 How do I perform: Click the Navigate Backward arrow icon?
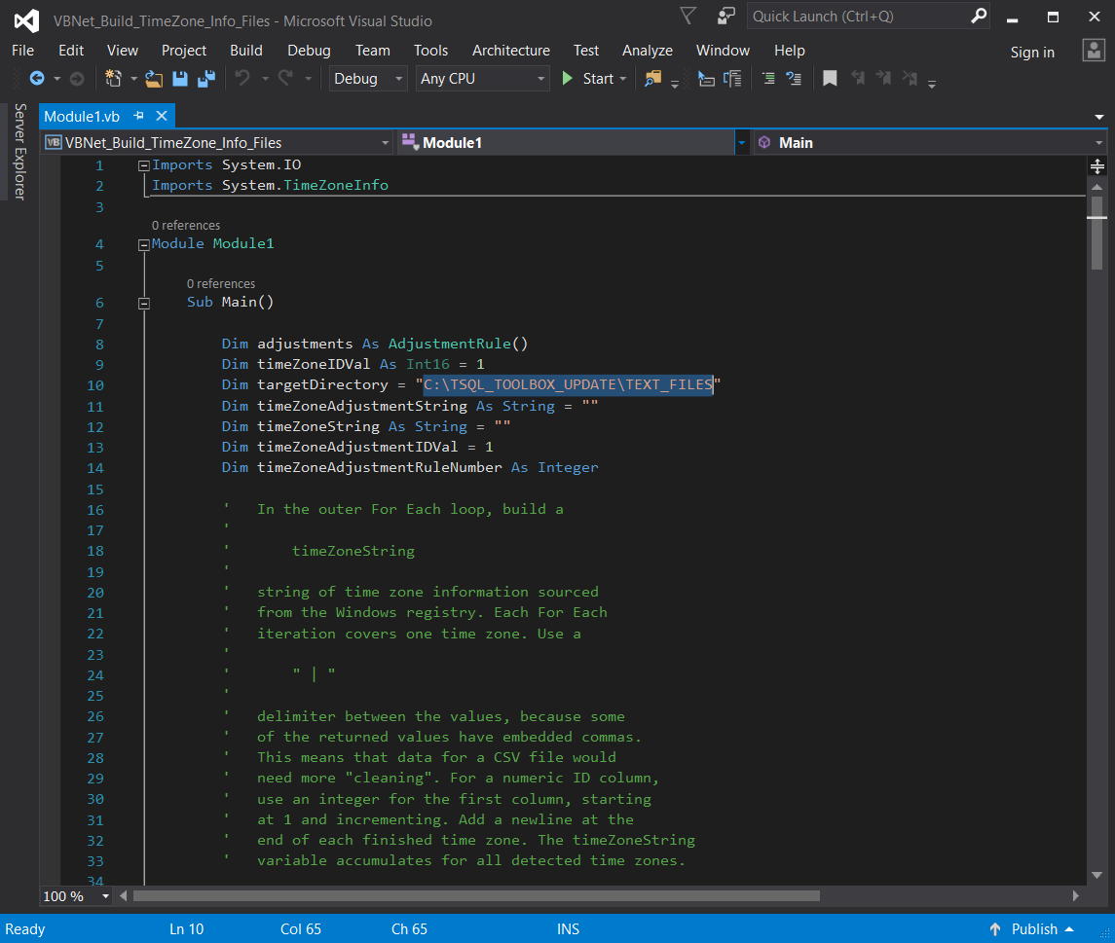tap(37, 79)
